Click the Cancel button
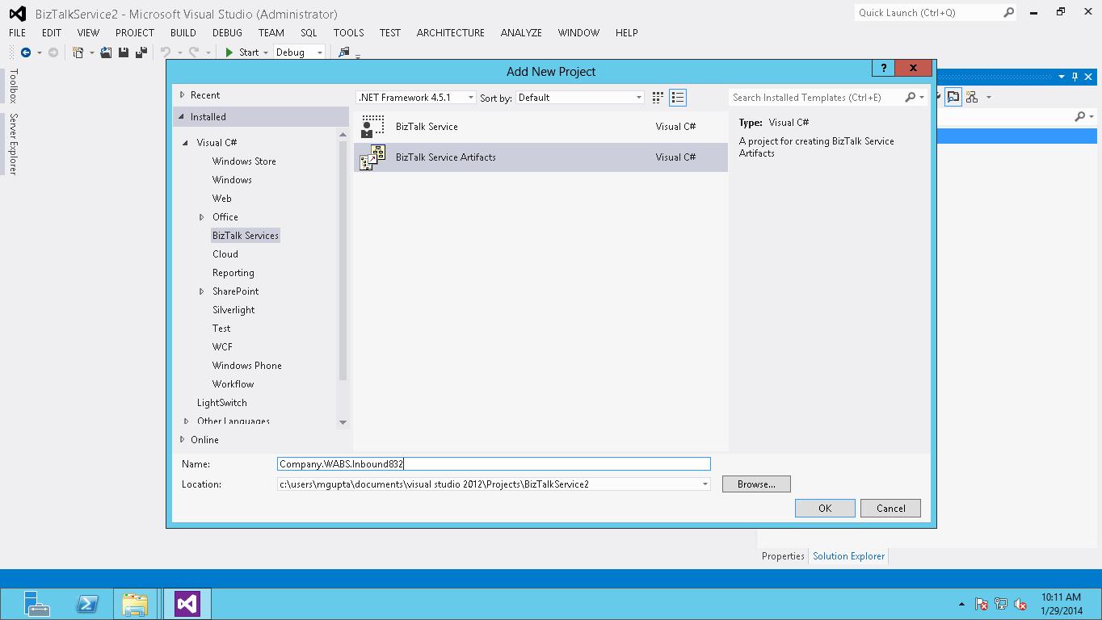The height and width of the screenshot is (620, 1102). pyautogui.click(x=891, y=509)
